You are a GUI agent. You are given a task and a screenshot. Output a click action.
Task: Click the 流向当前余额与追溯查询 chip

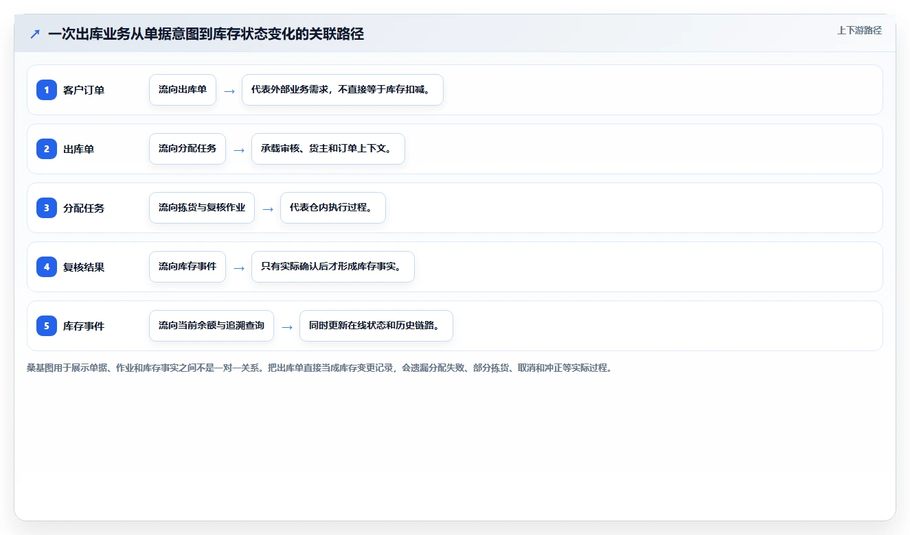click(x=212, y=326)
